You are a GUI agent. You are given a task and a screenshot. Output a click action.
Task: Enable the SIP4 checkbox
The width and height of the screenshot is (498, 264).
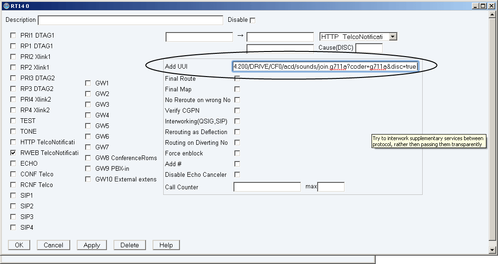(x=13, y=227)
